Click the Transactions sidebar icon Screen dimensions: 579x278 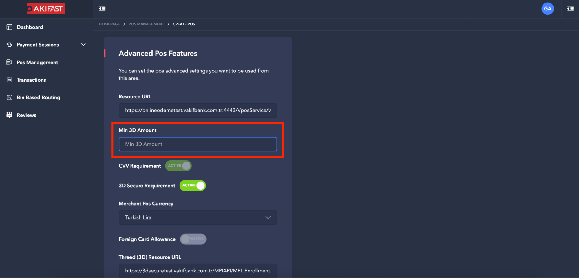point(10,80)
